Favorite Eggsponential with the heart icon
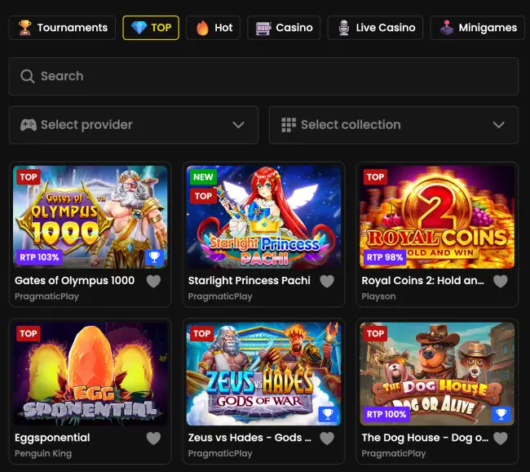The height and width of the screenshot is (472, 530). tap(153, 439)
